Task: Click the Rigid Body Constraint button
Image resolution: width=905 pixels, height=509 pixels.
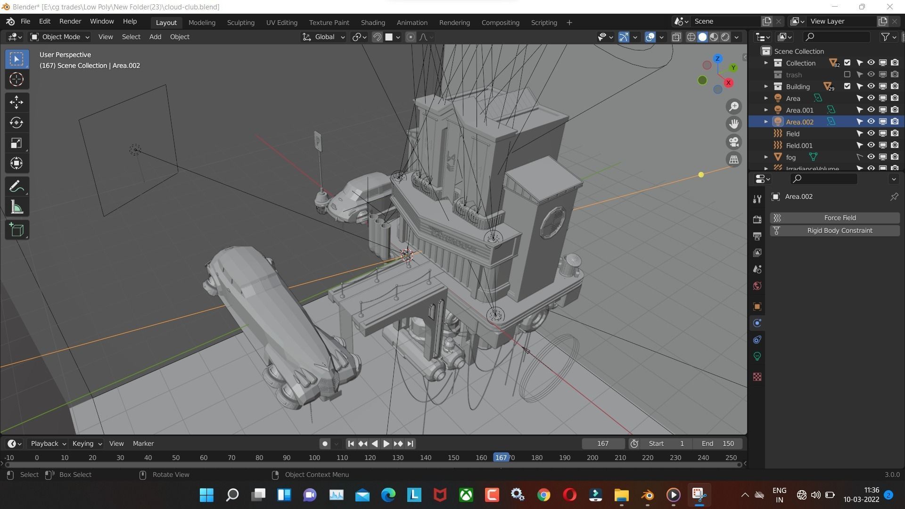Action: pos(835,231)
